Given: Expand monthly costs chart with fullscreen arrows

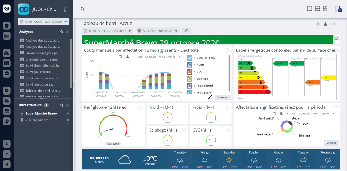Looking at the screenshot, I should [210, 97].
